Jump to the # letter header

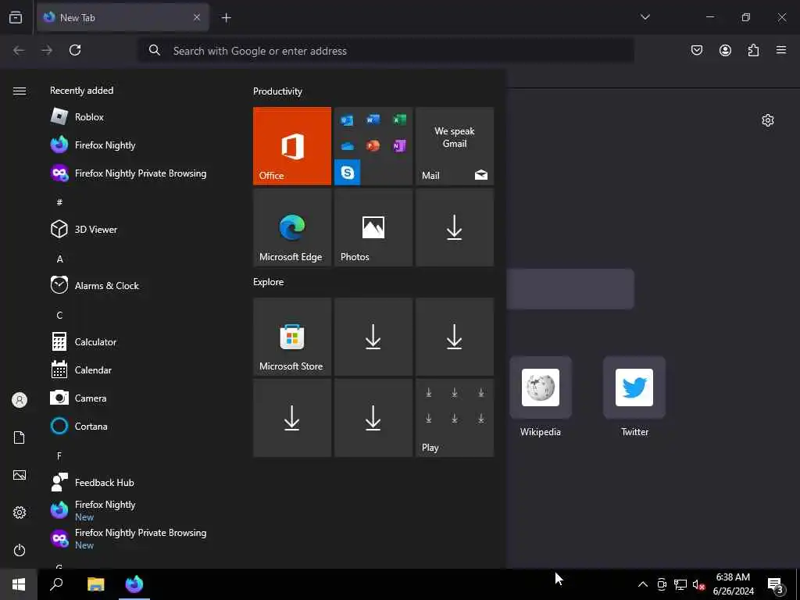pyautogui.click(x=59, y=202)
